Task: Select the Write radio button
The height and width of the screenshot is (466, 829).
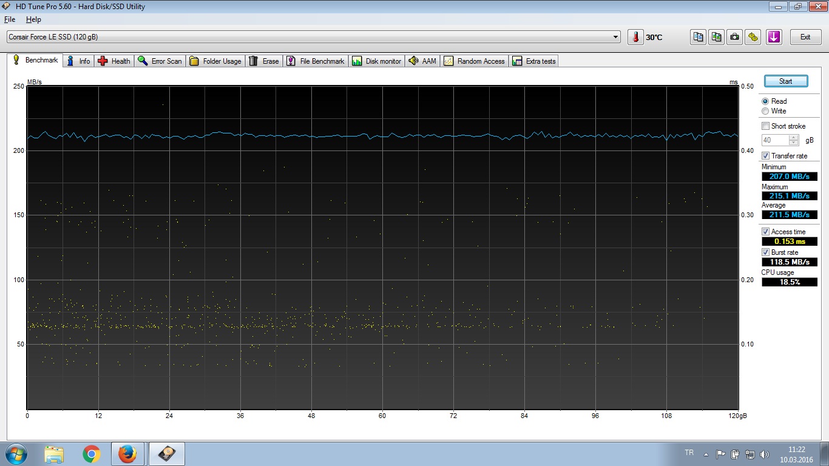Action: pyautogui.click(x=765, y=111)
